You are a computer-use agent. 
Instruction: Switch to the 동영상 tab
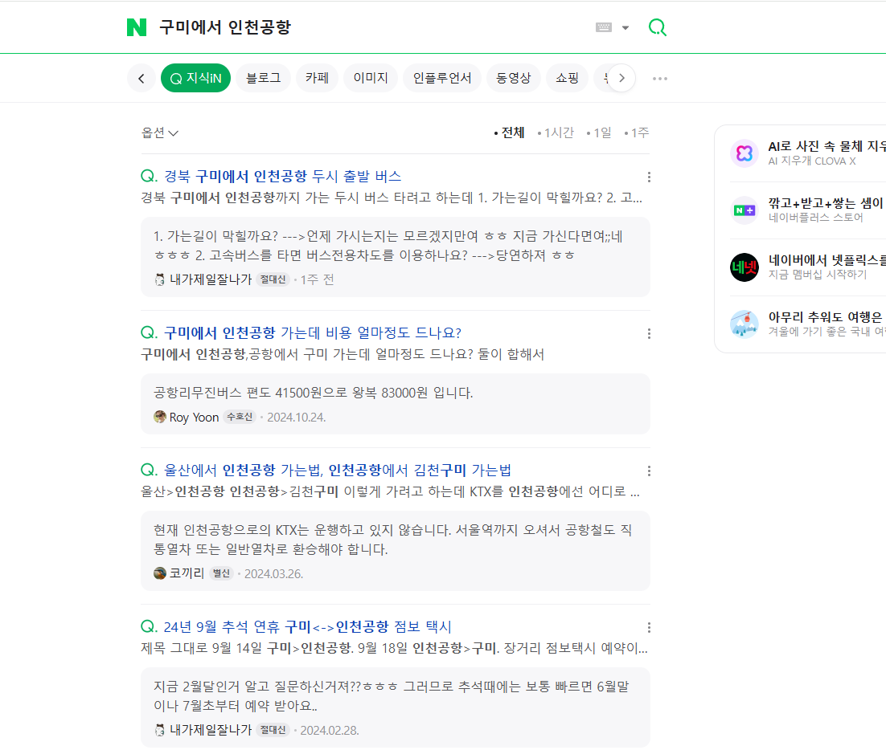[x=513, y=78]
